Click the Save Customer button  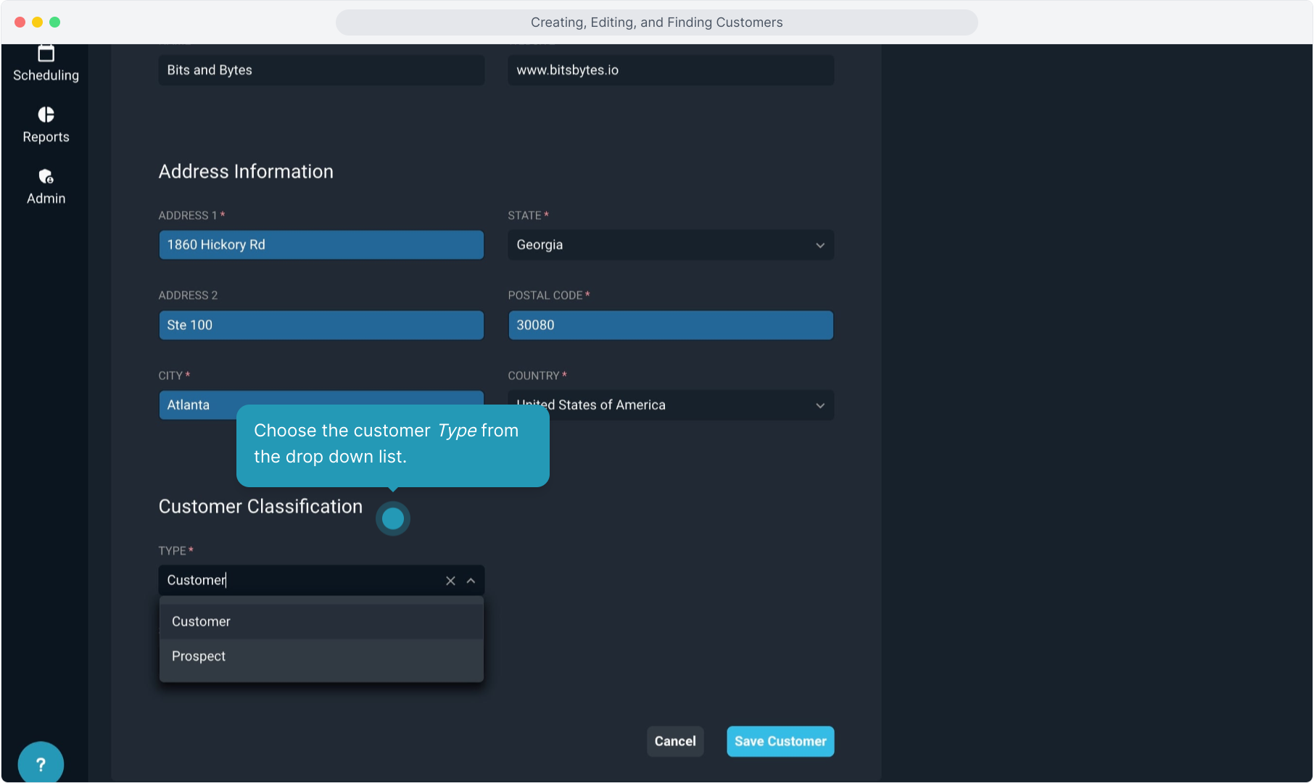(x=780, y=741)
